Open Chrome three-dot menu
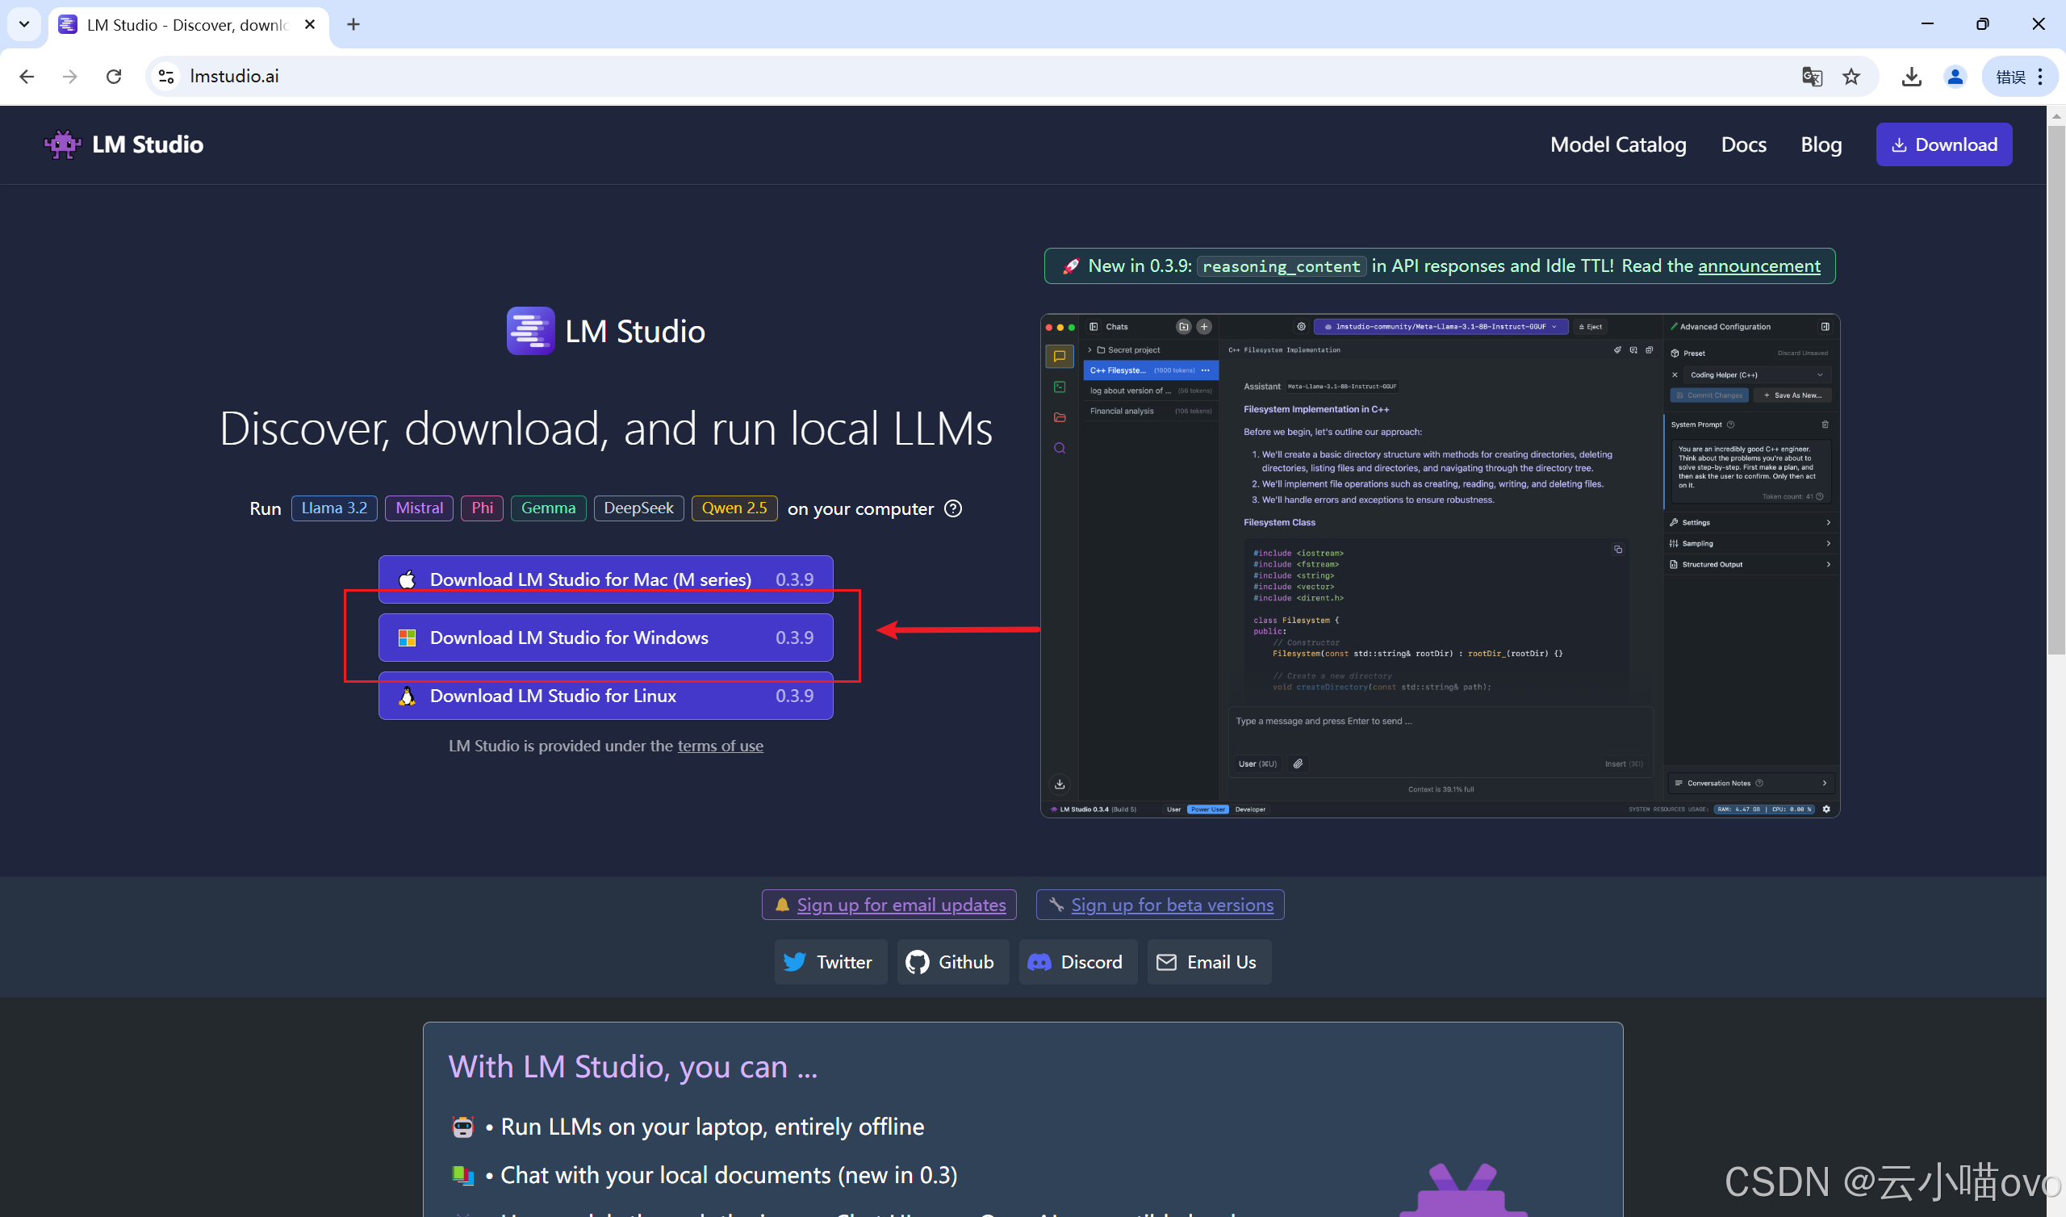2066x1217 pixels. coord(2041,77)
